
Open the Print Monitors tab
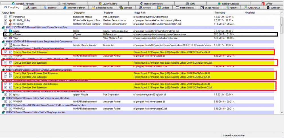tap(66, 4)
